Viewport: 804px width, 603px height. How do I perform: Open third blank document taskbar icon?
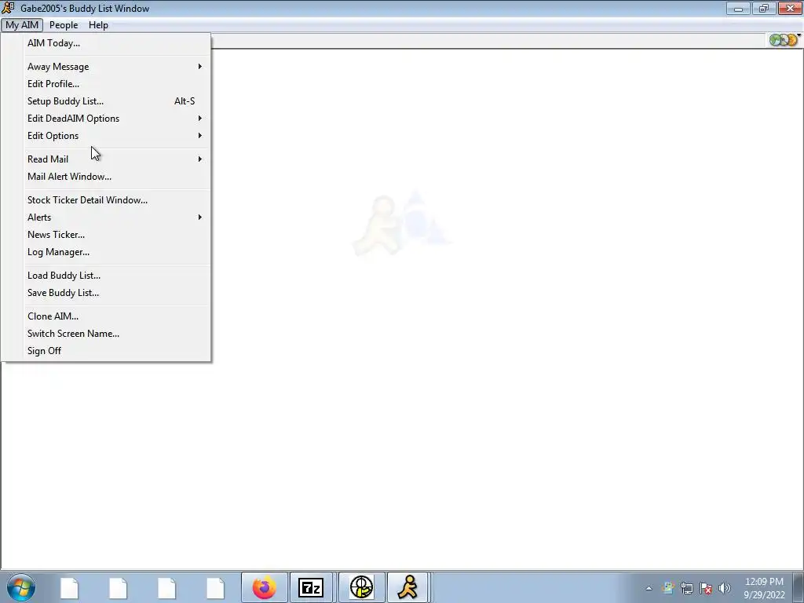pos(167,587)
